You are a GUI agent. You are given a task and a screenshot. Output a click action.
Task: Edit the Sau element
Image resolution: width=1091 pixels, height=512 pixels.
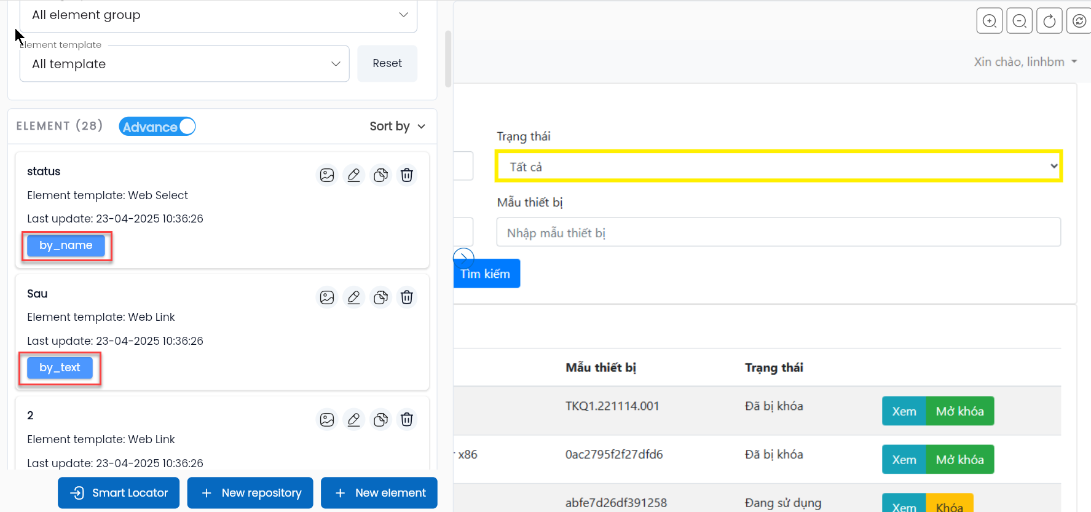(354, 297)
